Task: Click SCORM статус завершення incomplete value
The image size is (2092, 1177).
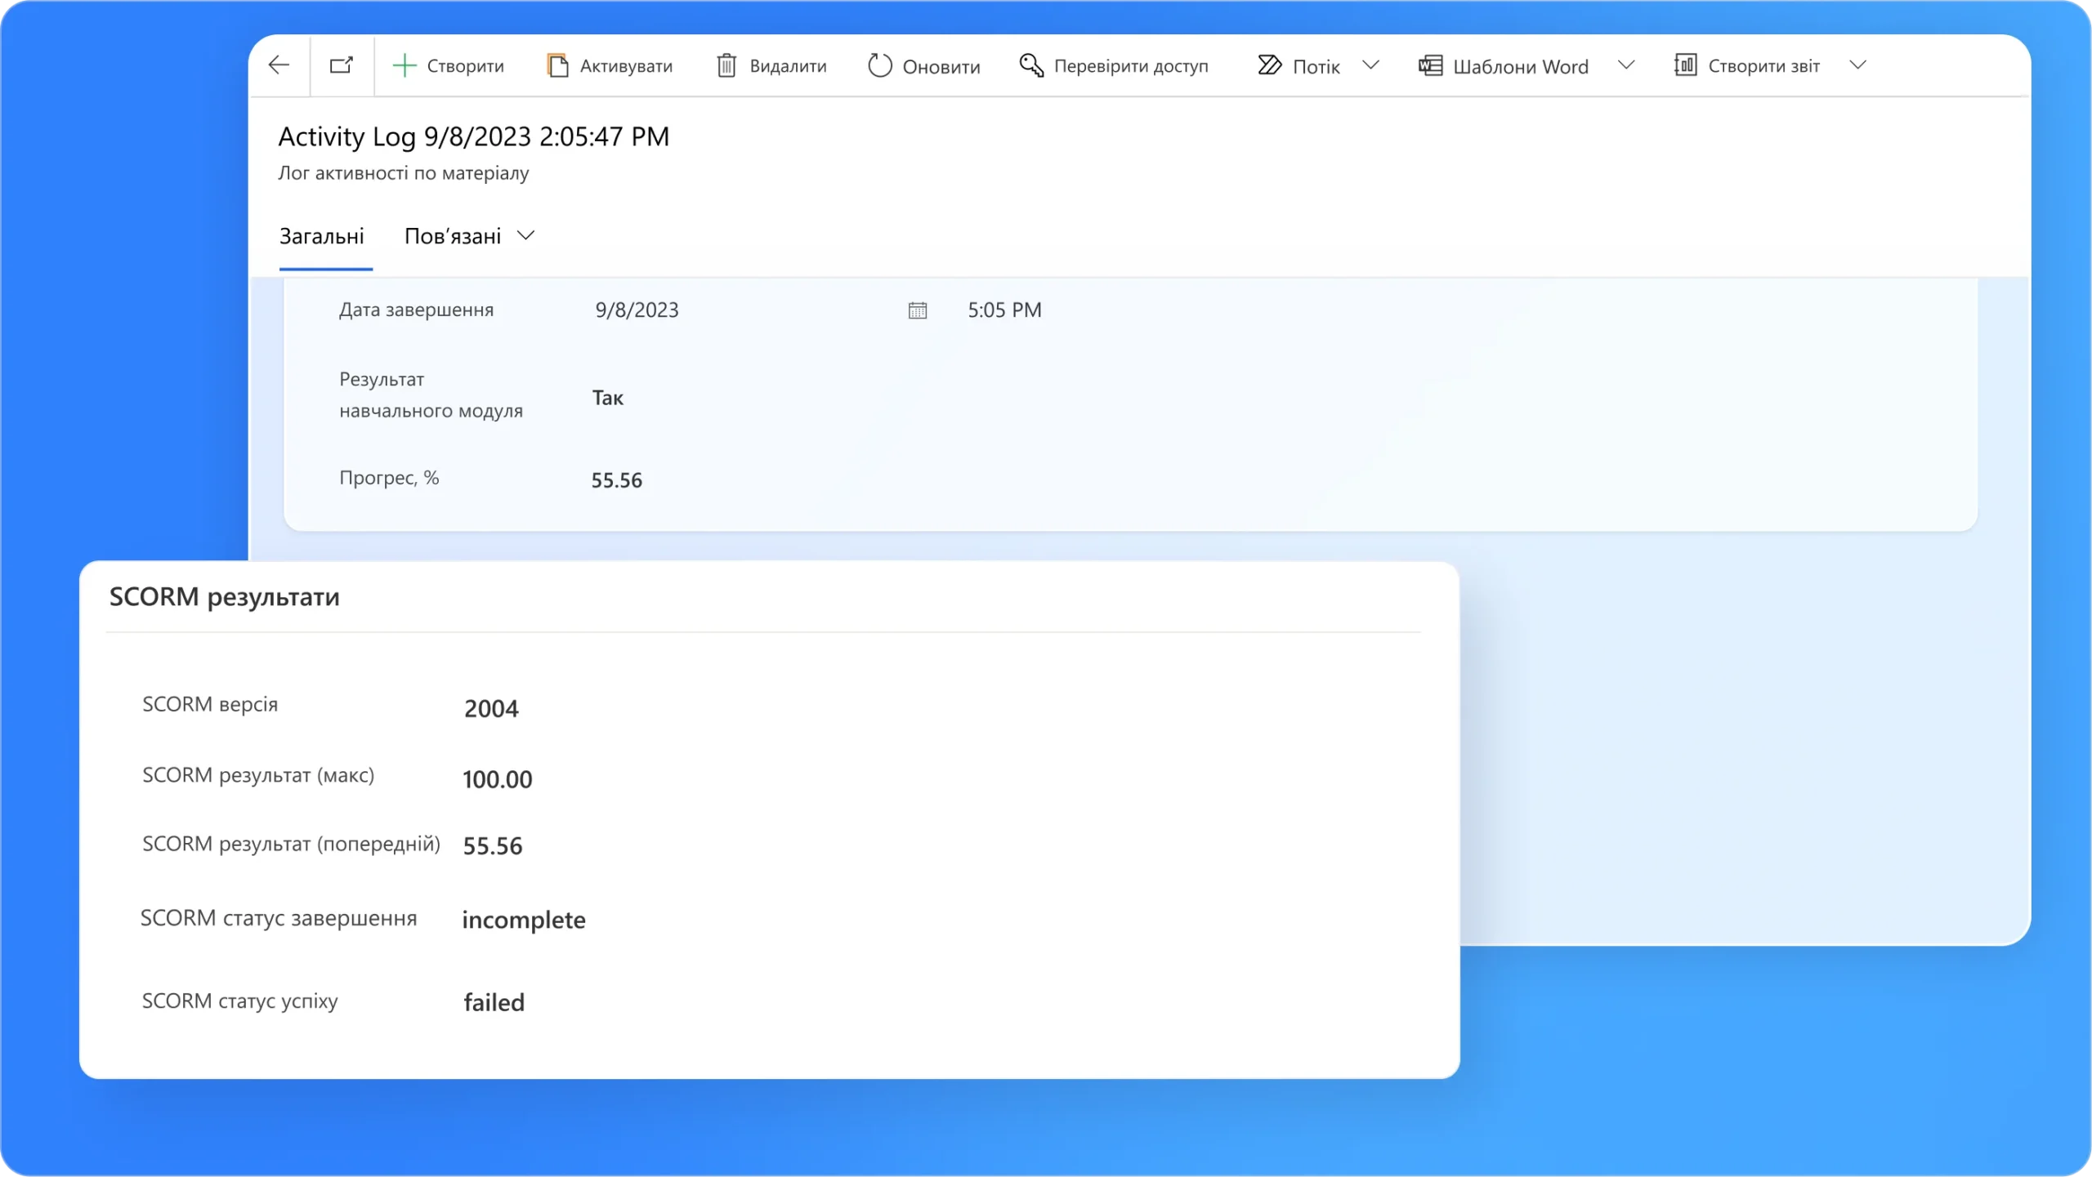Action: [x=524, y=920]
